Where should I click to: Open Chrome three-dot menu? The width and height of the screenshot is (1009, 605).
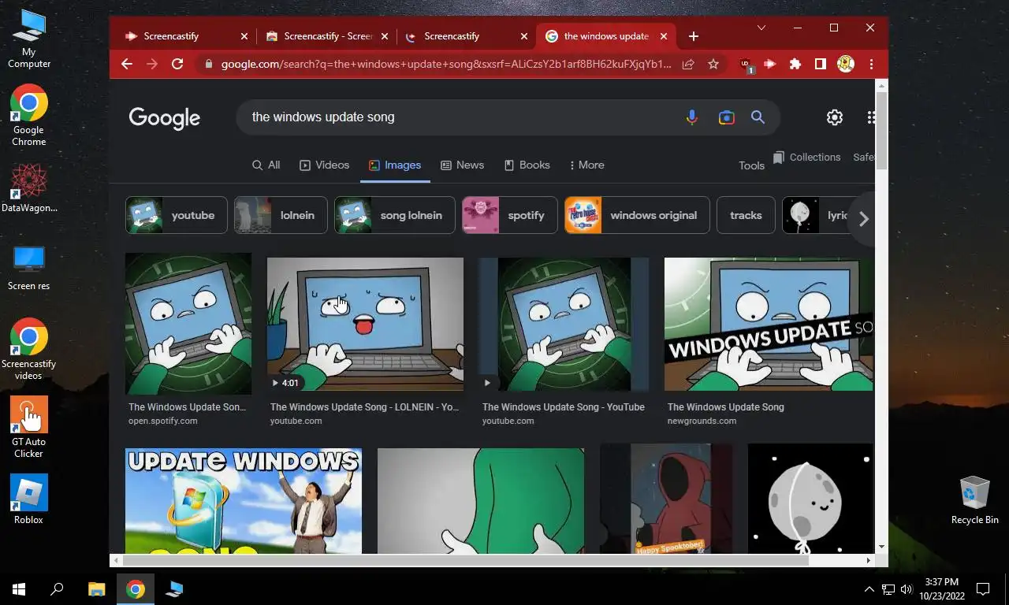click(x=871, y=64)
